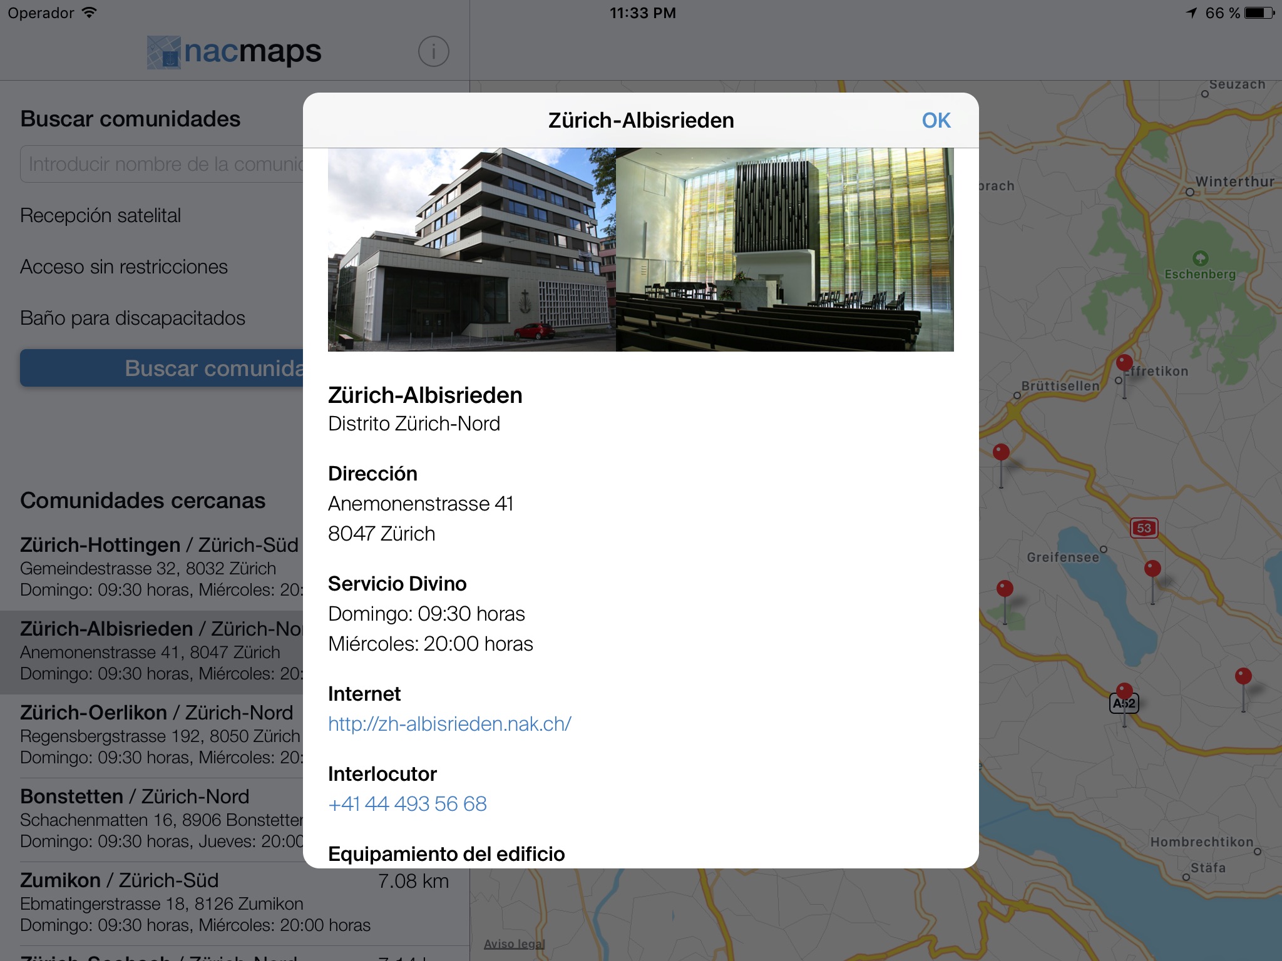Viewport: 1282px width, 961px height.
Task: Tap the map pin west of Greifensee lake
Action: click(1005, 589)
